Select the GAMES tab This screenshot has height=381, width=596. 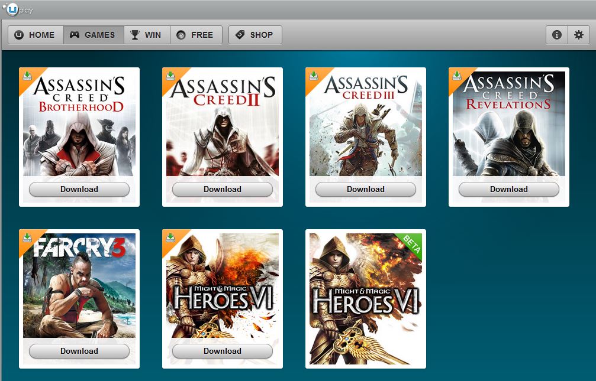(x=94, y=35)
